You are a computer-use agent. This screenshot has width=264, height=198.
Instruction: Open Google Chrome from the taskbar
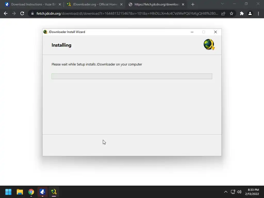31,192
